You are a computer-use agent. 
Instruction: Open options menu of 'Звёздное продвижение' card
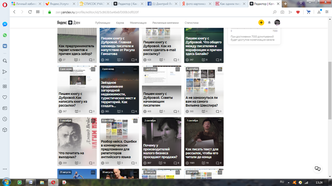(135, 69)
